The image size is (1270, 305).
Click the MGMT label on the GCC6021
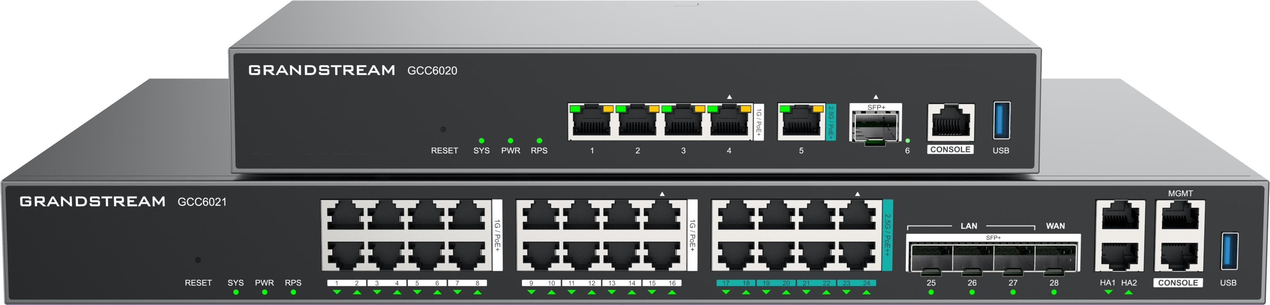click(1180, 193)
